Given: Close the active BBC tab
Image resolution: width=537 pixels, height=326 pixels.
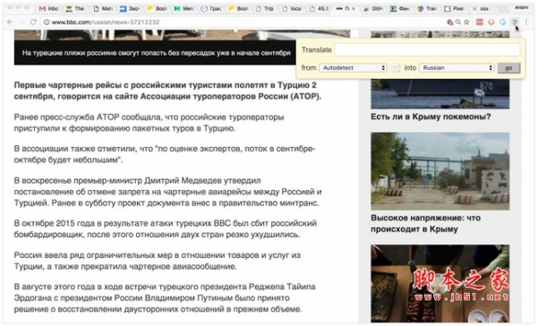Looking at the screenshot, I should click(354, 9).
